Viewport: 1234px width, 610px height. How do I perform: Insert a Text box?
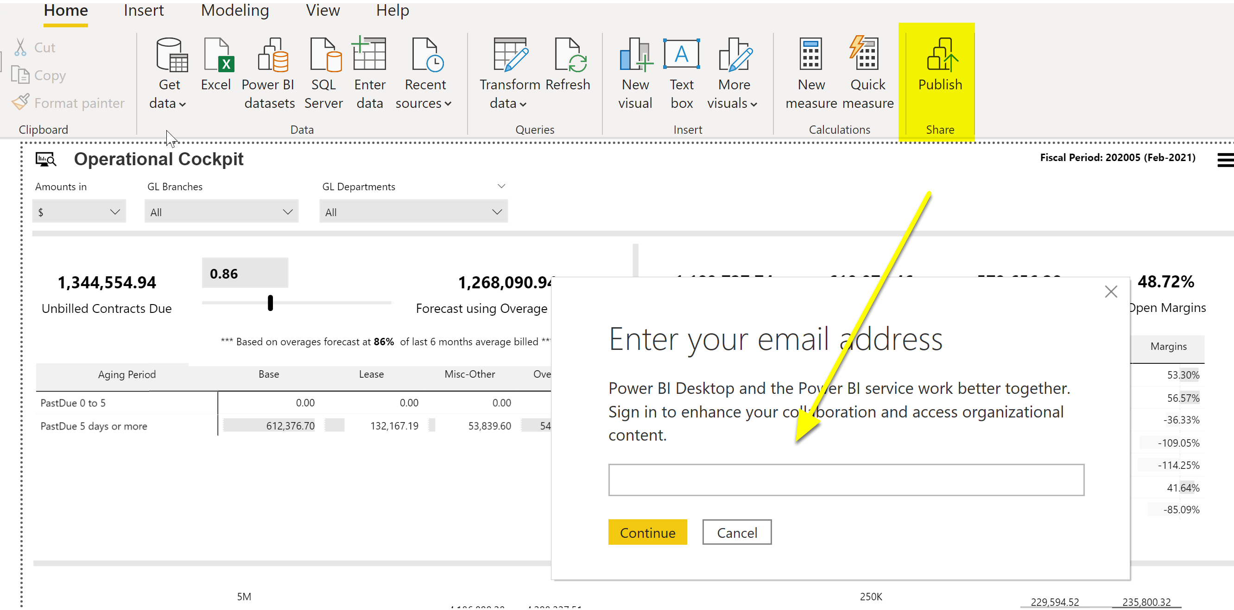coord(681,73)
